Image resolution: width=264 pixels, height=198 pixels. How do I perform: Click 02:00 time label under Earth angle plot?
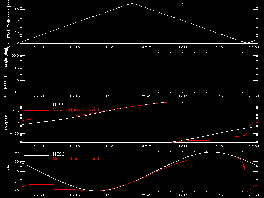[x=39, y=47]
